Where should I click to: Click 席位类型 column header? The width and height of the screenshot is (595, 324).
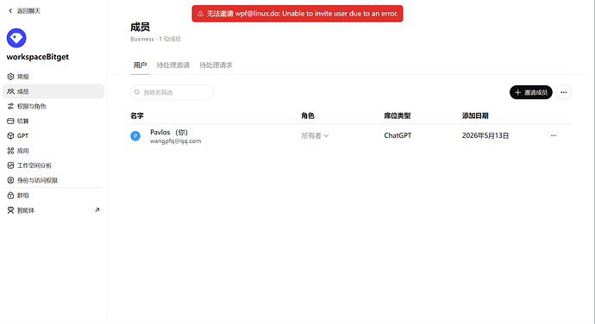[x=398, y=115]
